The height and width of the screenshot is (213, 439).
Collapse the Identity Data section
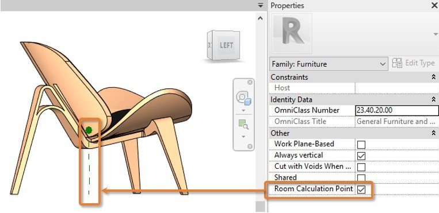[x=433, y=99]
